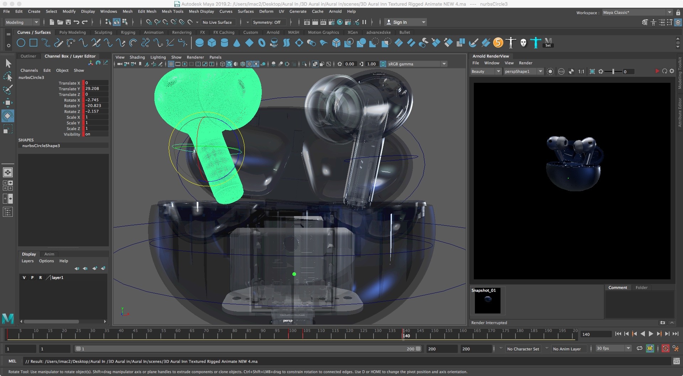Image resolution: width=683 pixels, height=376 pixels.
Task: Select the Rotate tool in toolbox
Action: tap(8, 116)
